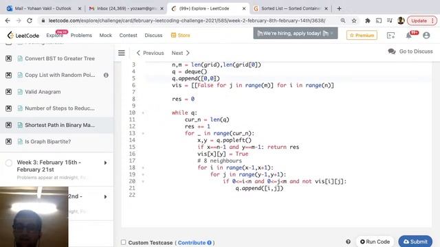Screen dimensions: 440x247
Task: Fold the if statement at line 20
Action: pos(143,181)
